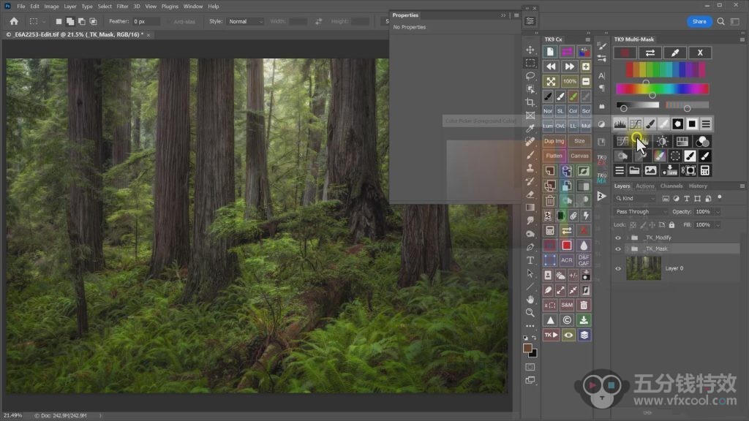Select the Eyedropper tool

[530, 129]
